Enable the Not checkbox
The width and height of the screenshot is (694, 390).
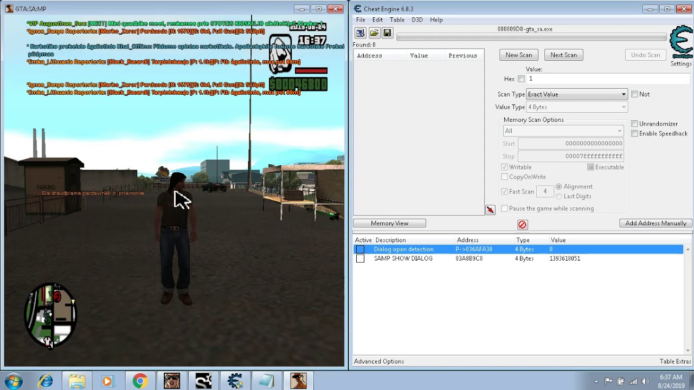634,94
